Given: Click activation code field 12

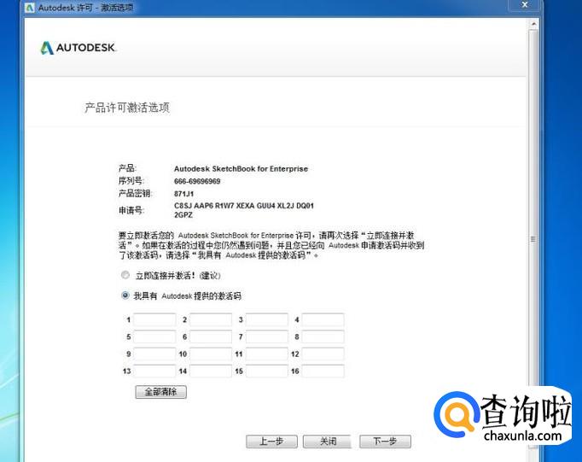Looking at the screenshot, I should pyautogui.click(x=323, y=354).
